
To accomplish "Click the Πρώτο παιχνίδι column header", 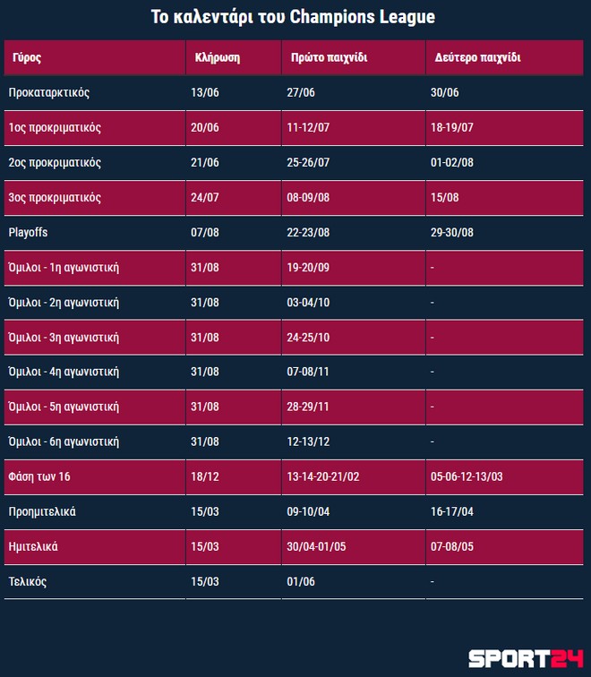I will [329, 57].
